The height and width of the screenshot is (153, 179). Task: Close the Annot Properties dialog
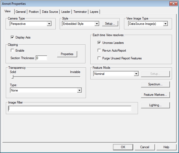(173, 3)
